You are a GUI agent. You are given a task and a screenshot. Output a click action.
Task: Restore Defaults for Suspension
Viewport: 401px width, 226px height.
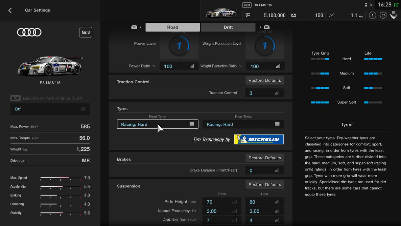[264, 185]
